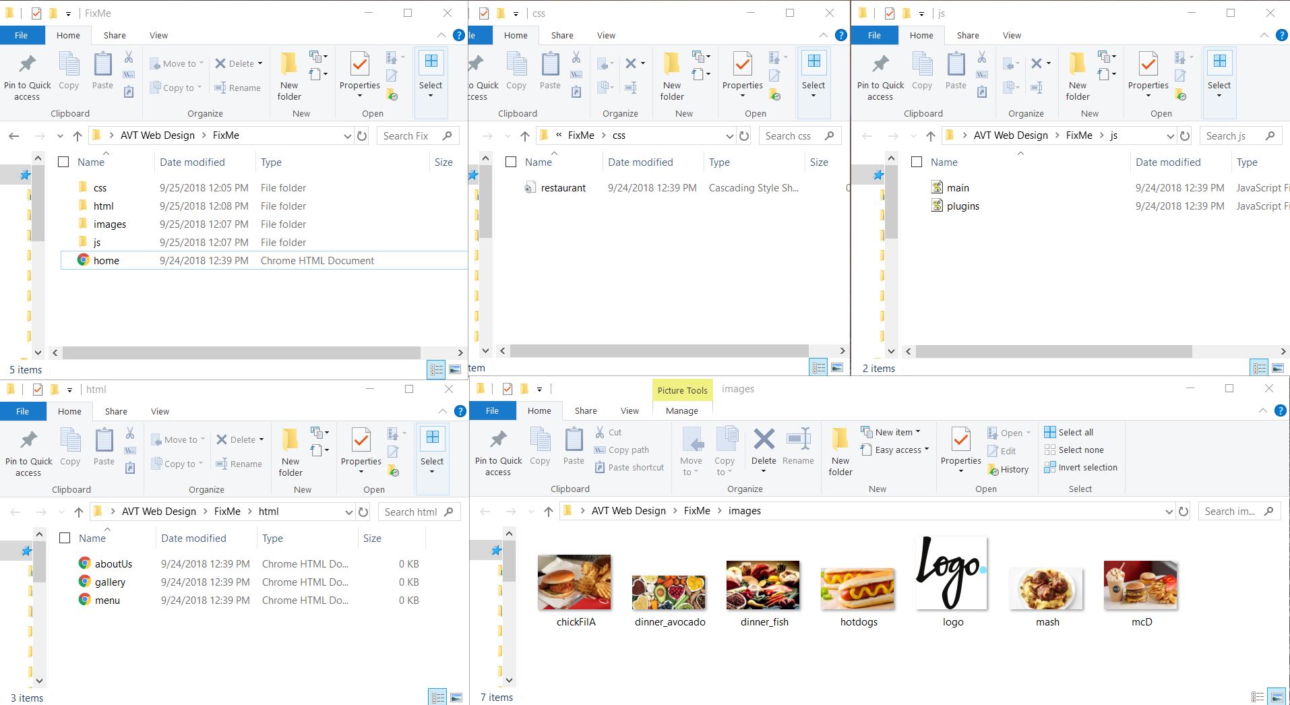Go up one level in css window

point(525,136)
